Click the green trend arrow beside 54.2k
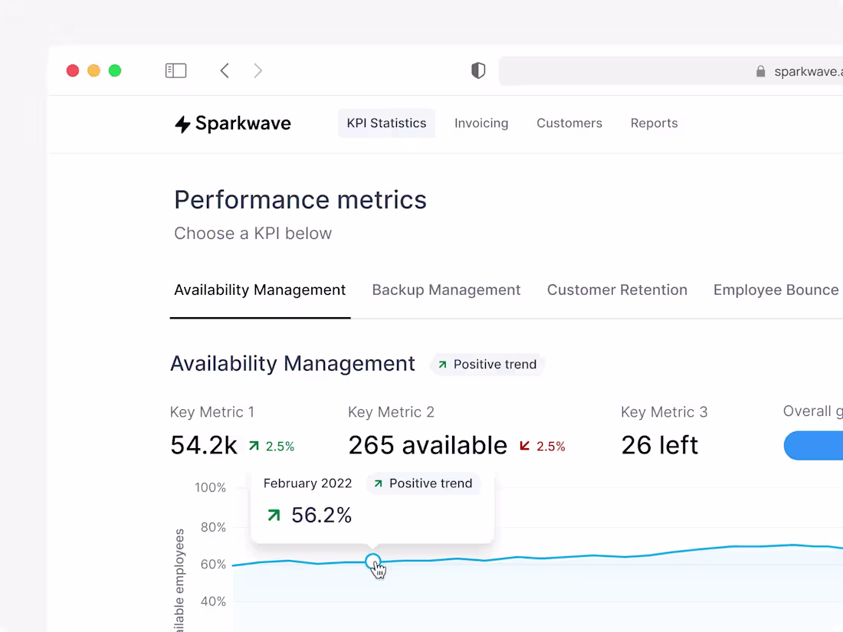This screenshot has width=843, height=632. point(253,445)
